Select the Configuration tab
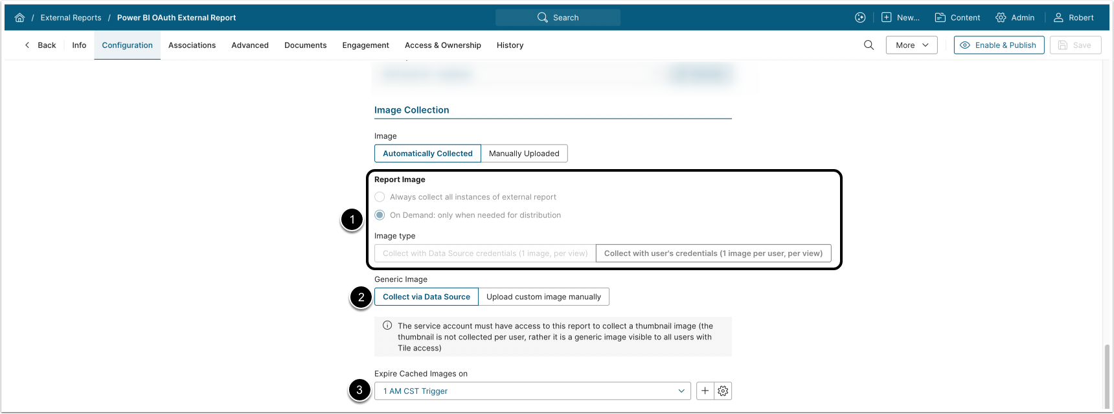Viewport: 1114px width, 414px height. [127, 45]
